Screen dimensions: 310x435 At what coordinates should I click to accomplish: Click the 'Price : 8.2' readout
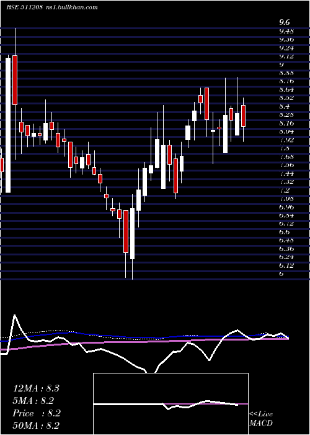coord(37,413)
